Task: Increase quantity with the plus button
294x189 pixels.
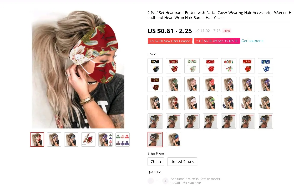Action: [x=165, y=181]
